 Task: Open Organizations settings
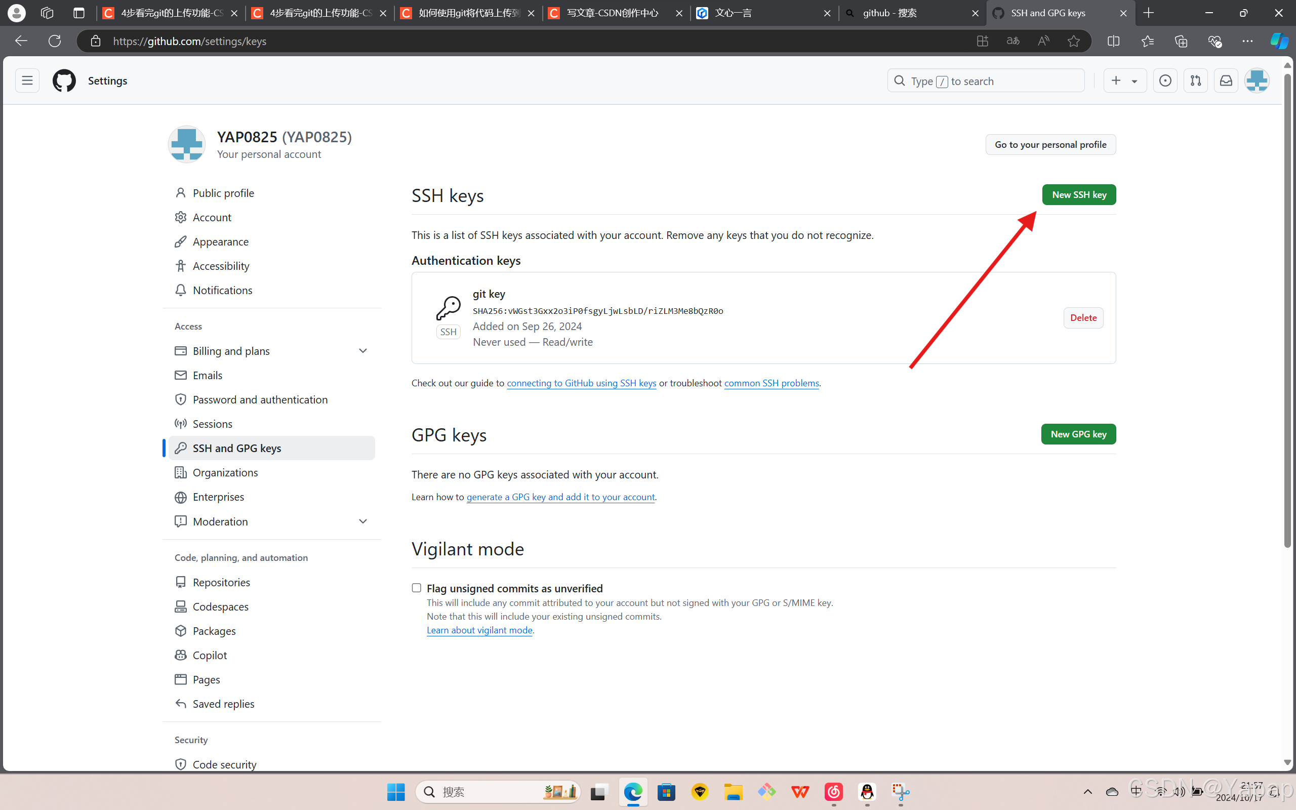(x=271, y=472)
